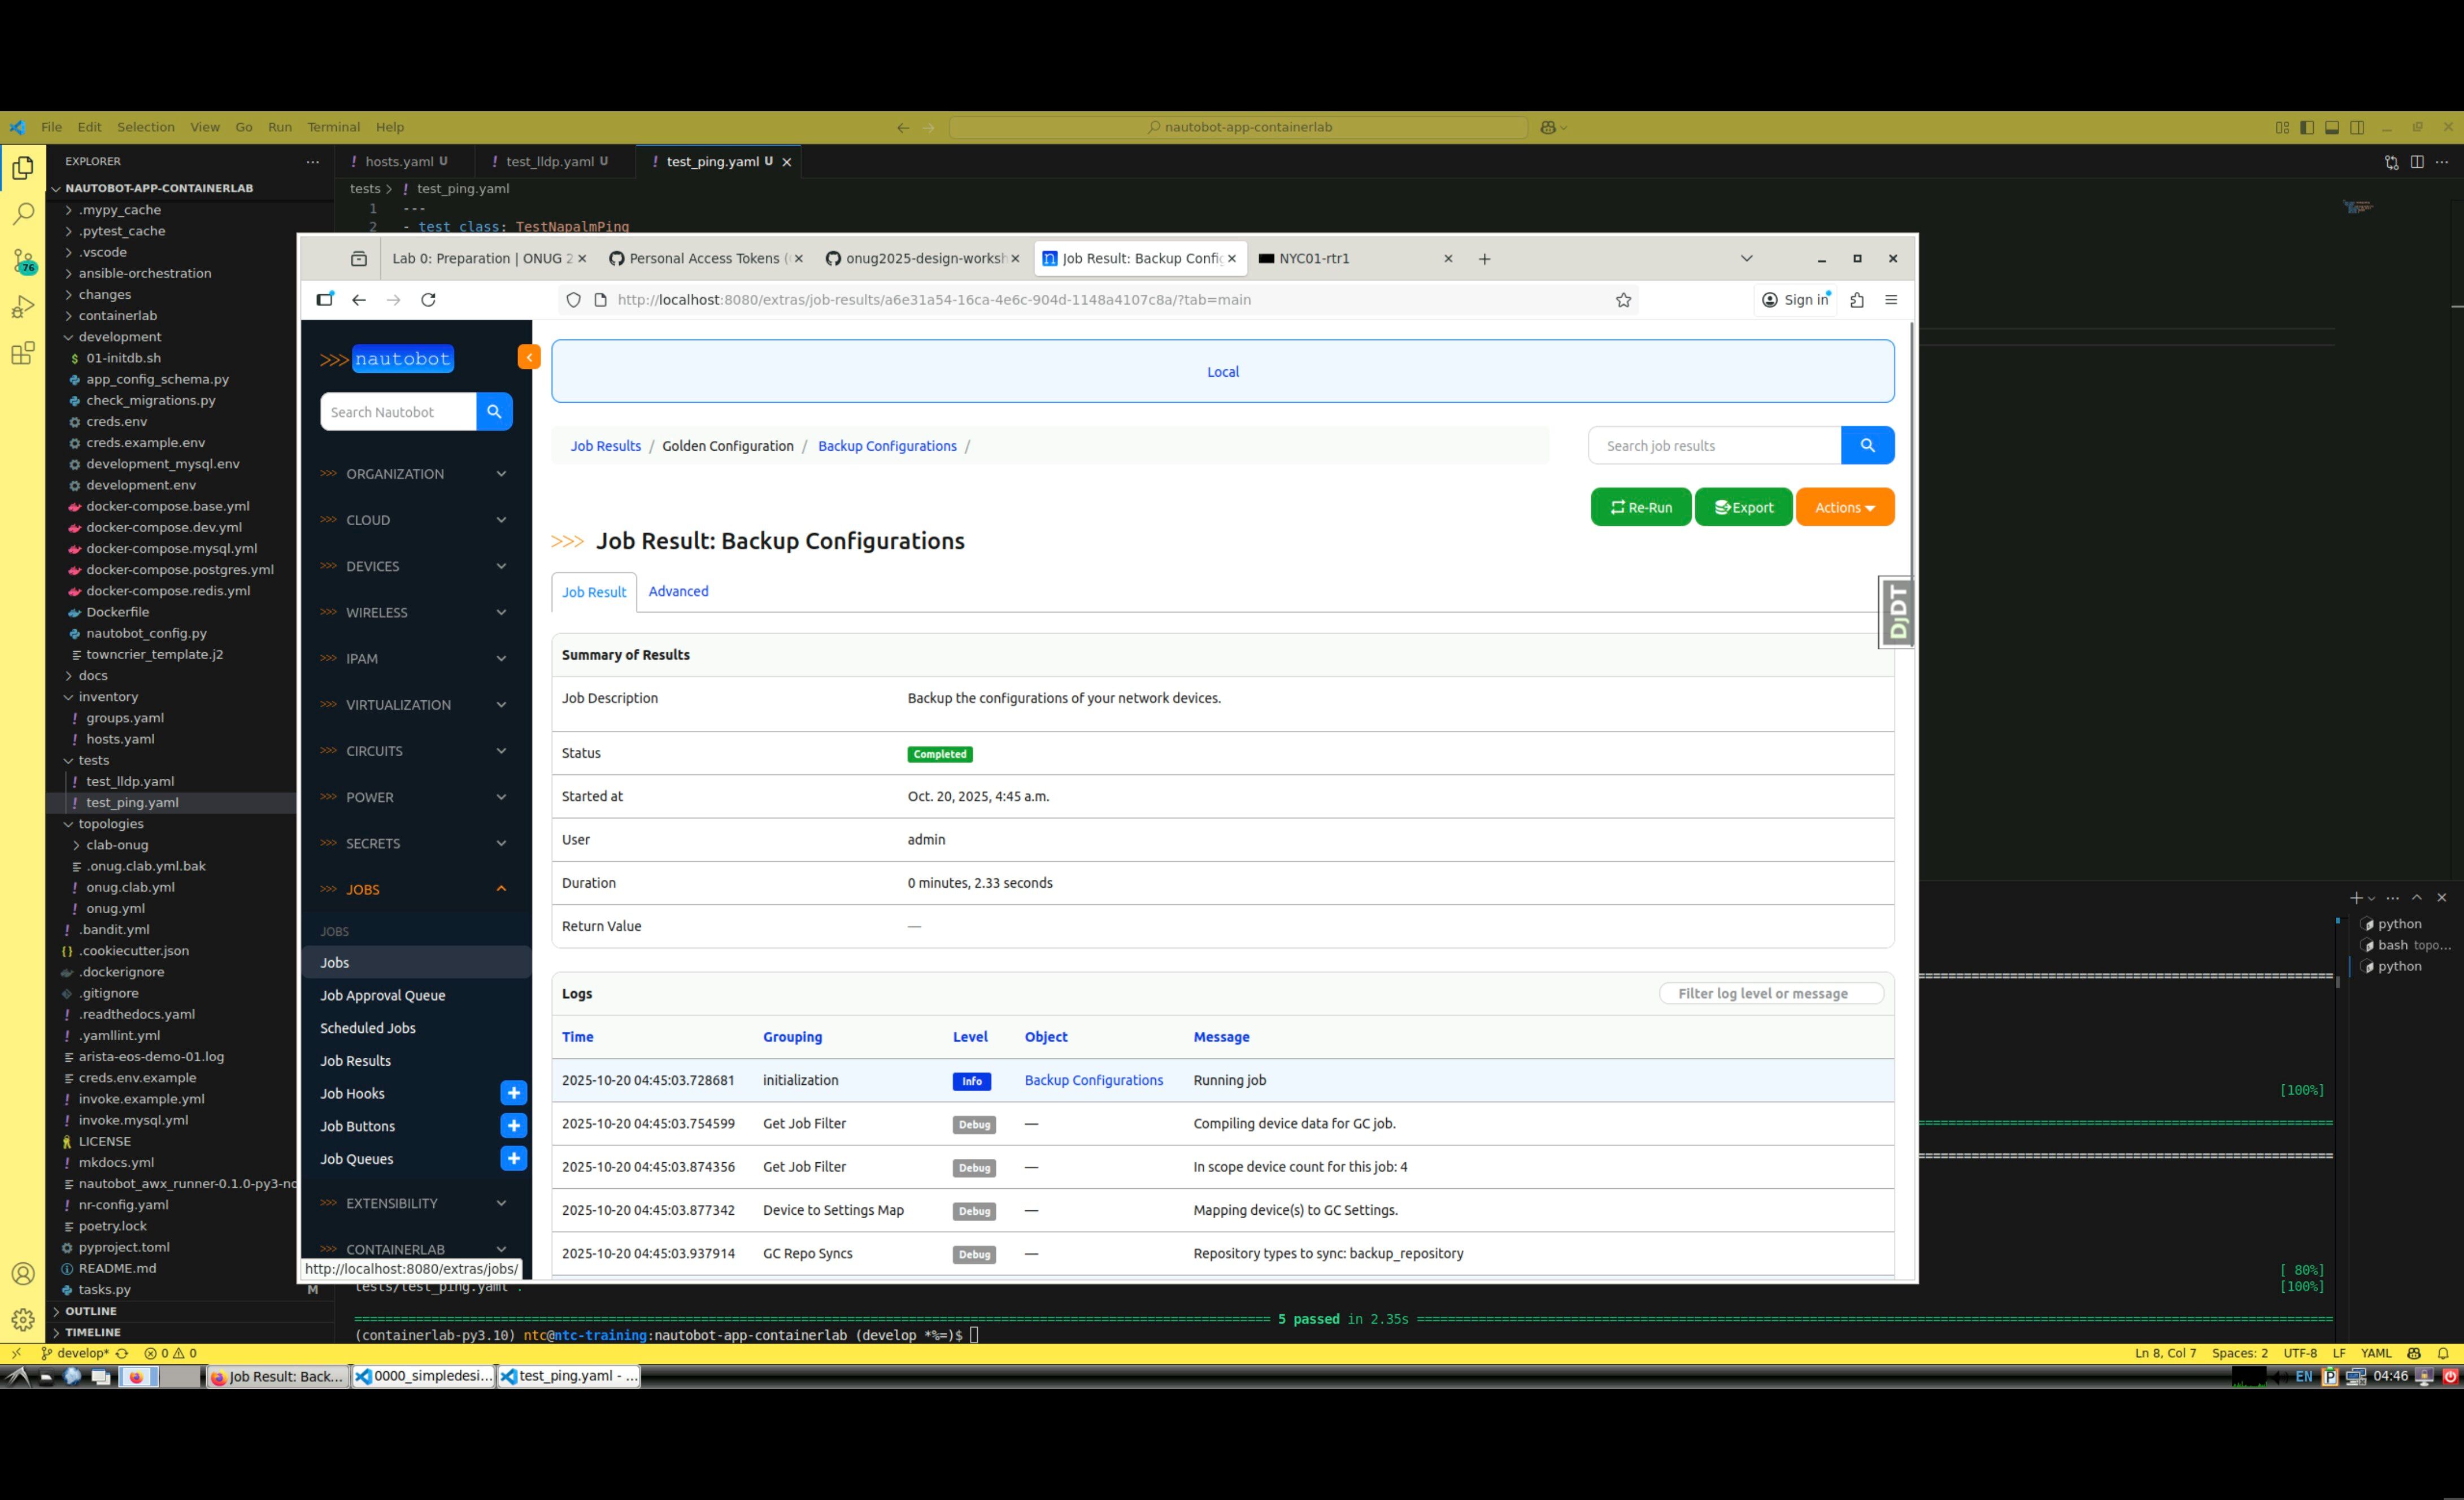The width and height of the screenshot is (2464, 1500).
Task: Click the Nautobot search magnifier button
Action: click(494, 412)
